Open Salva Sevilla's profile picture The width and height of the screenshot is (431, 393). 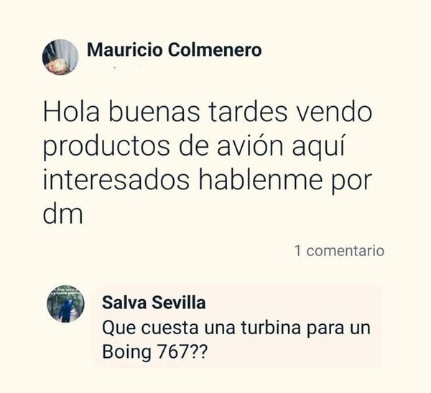(65, 304)
